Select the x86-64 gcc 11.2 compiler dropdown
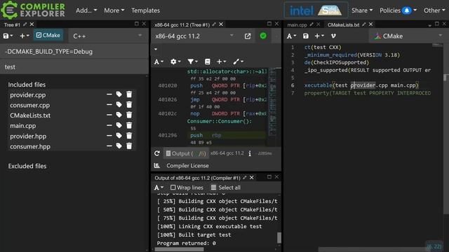 (x=194, y=36)
